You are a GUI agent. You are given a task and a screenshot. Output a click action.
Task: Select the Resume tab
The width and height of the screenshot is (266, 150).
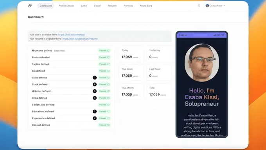click(112, 5)
